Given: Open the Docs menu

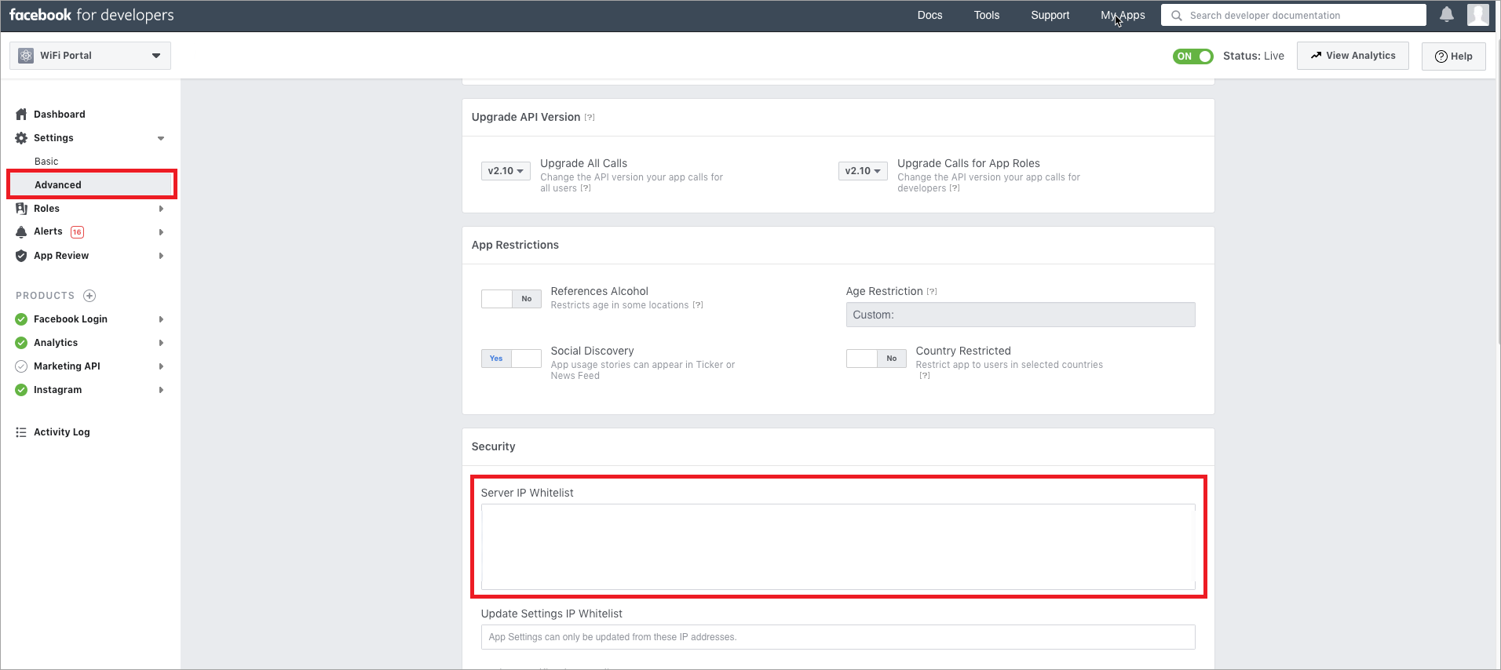Looking at the screenshot, I should pos(929,15).
